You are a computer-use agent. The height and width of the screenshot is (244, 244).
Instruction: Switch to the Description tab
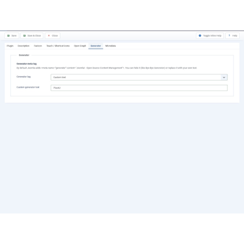pyautogui.click(x=23, y=46)
